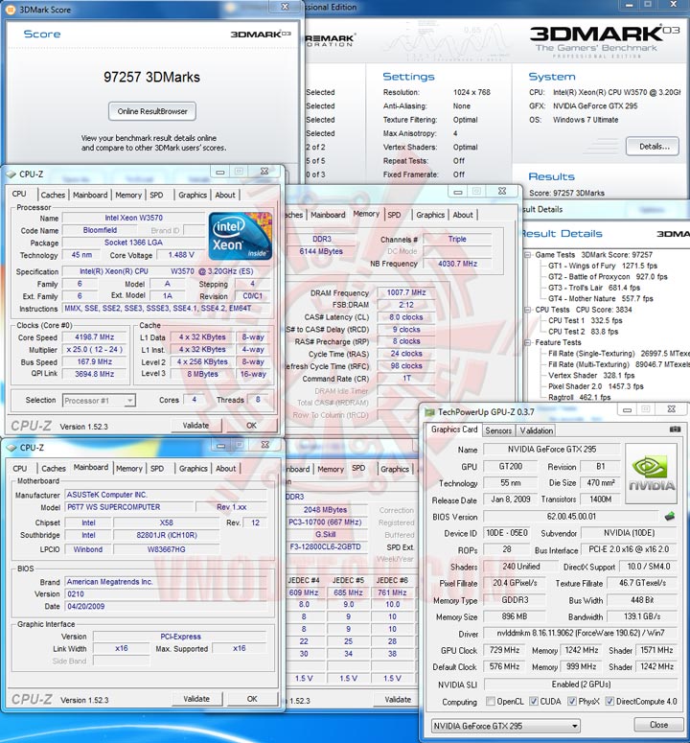Select GT2 - Battle of Proxycon result row
This screenshot has width=690, height=743.
[x=608, y=277]
